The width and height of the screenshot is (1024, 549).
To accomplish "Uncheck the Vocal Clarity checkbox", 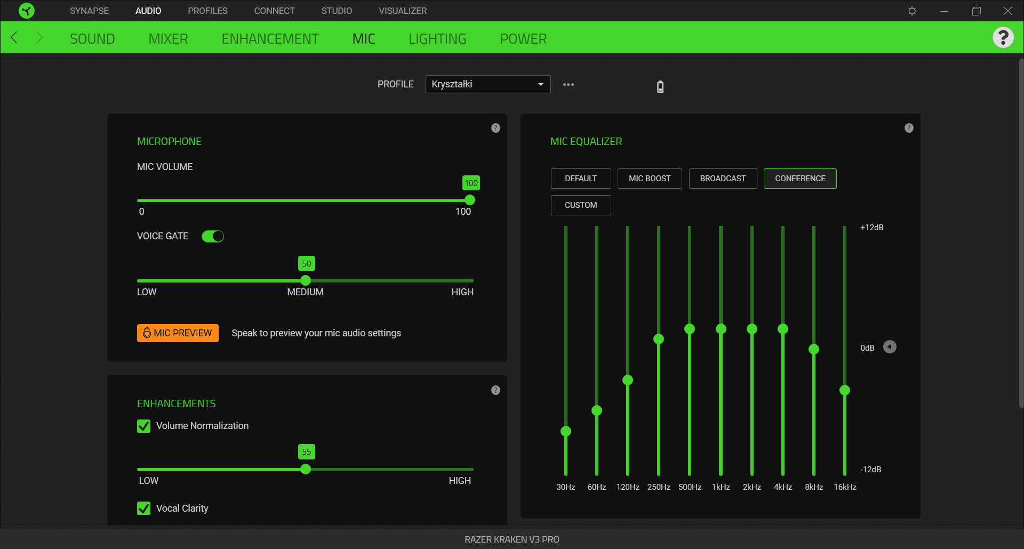I will (143, 508).
